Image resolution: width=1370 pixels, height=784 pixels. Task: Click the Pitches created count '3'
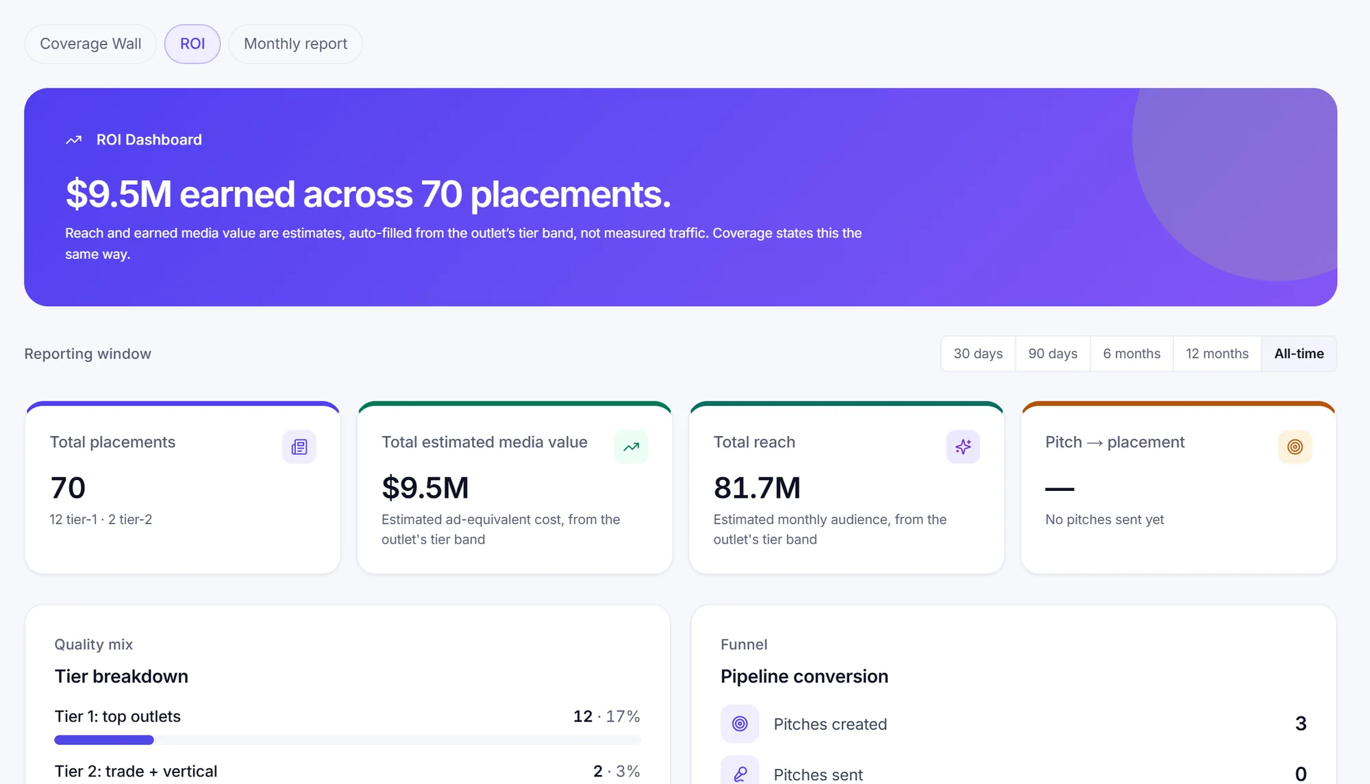point(1301,724)
